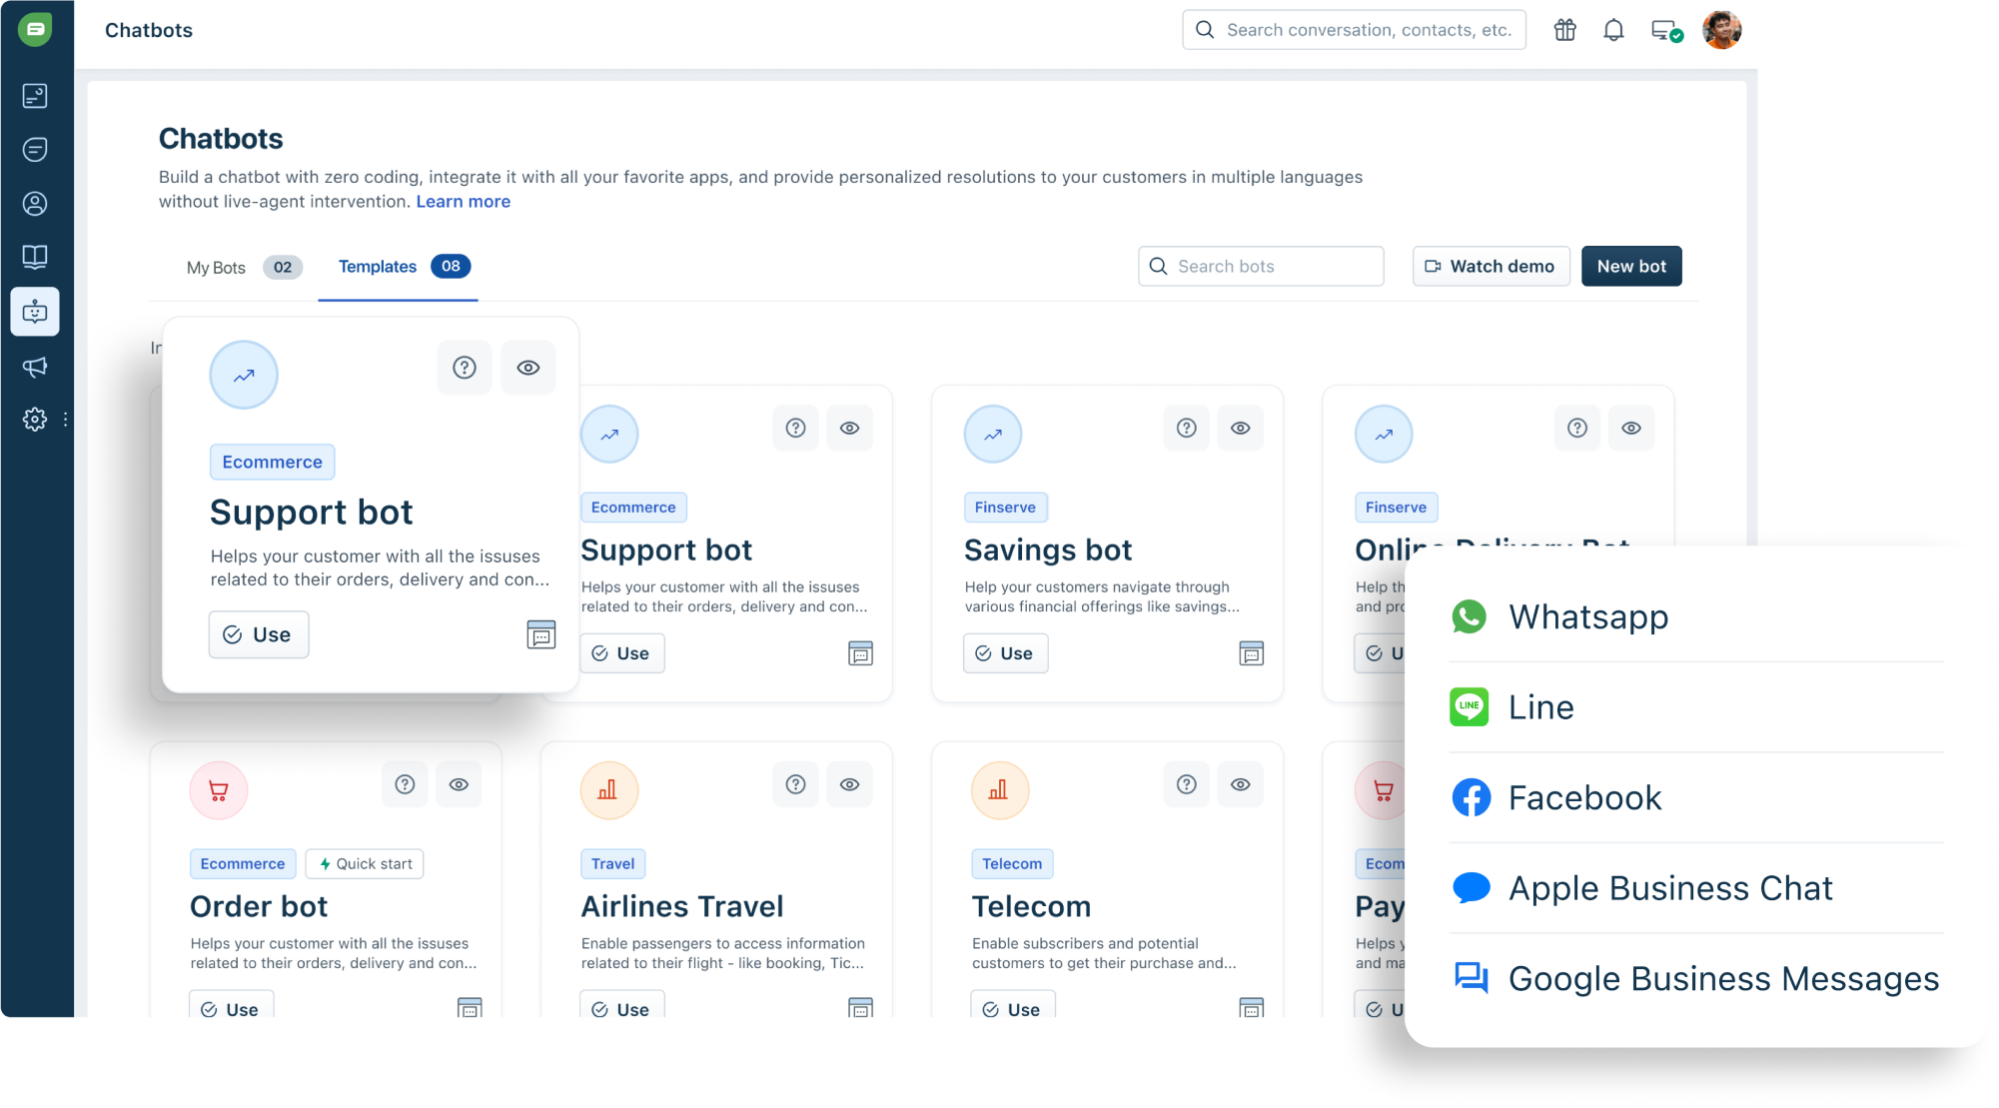Screen dimensions: 1999x1108
Task: Click the Search bots input field
Action: tap(1261, 266)
